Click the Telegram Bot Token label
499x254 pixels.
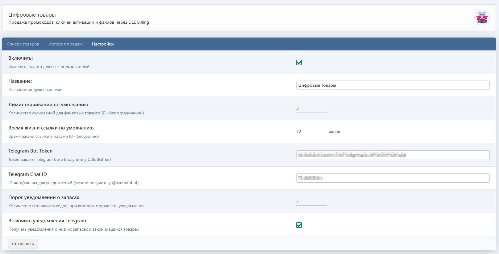[x=30, y=151]
